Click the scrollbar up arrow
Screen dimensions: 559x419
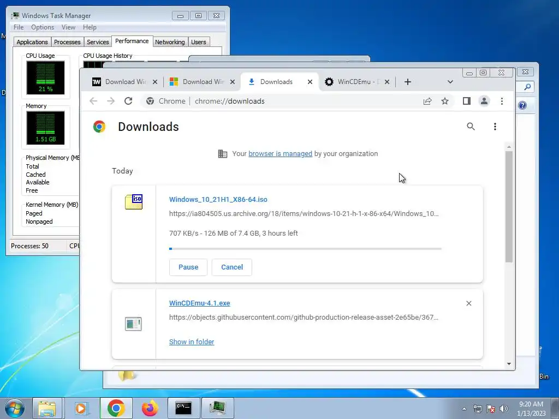(x=509, y=147)
